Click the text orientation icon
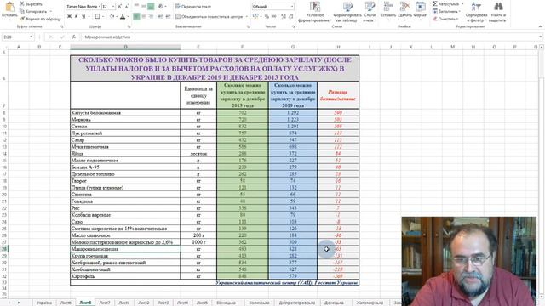 tap(161, 7)
